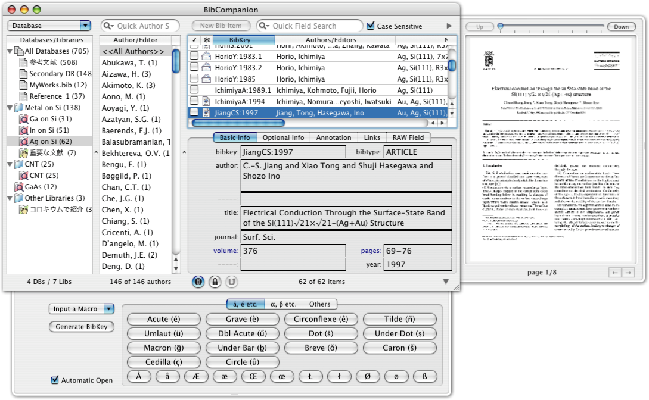Click the 重要な文献 smart folder icon
The image size is (649, 400).
point(24,153)
